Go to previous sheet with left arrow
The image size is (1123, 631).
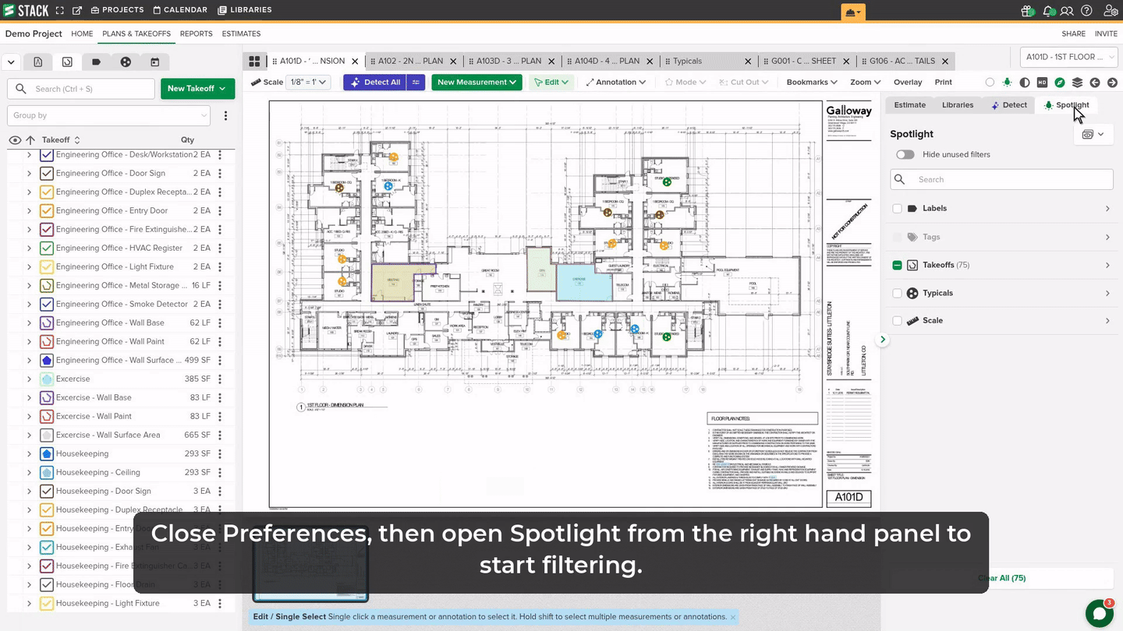pyautogui.click(x=1095, y=82)
